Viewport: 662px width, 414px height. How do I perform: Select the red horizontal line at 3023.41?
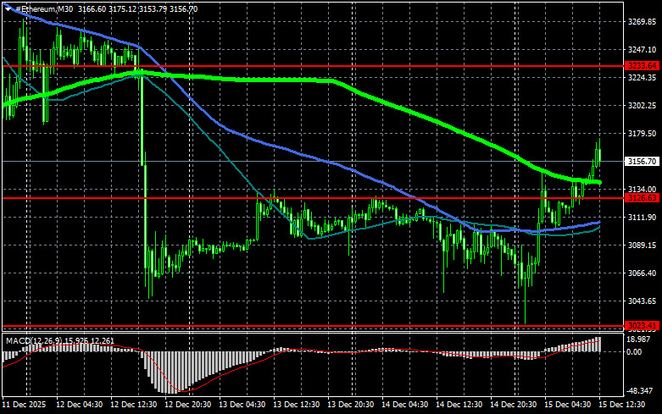pos(313,326)
